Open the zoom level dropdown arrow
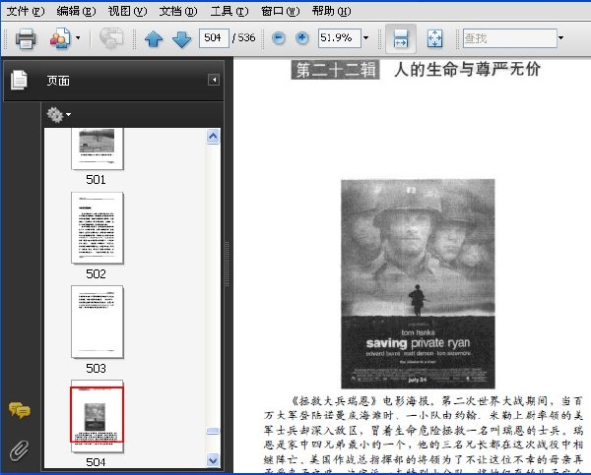This screenshot has width=591, height=475. pyautogui.click(x=365, y=38)
